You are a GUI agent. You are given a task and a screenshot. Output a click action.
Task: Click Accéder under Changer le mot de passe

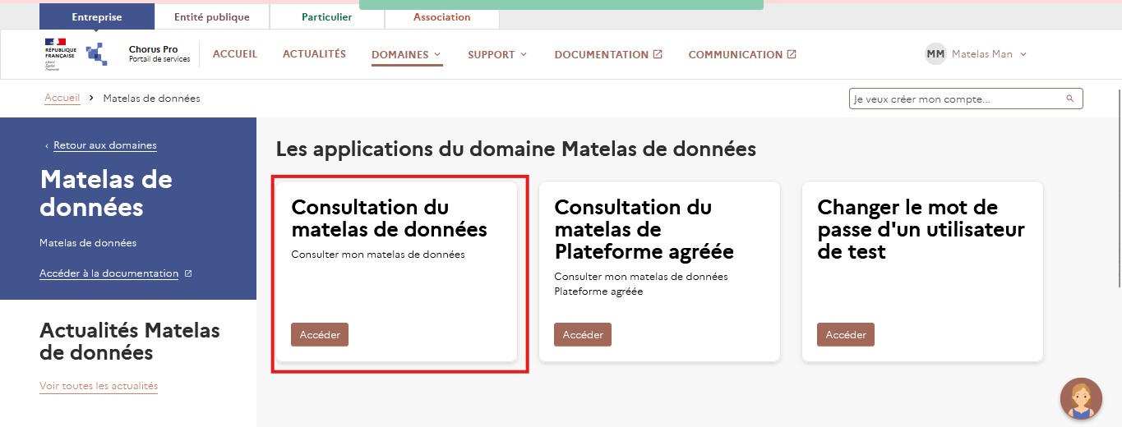click(846, 335)
